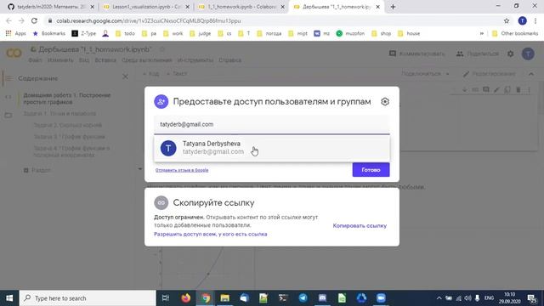Open the house bookmarks folder
This screenshot has width=544, height=306.
tap(409, 34)
